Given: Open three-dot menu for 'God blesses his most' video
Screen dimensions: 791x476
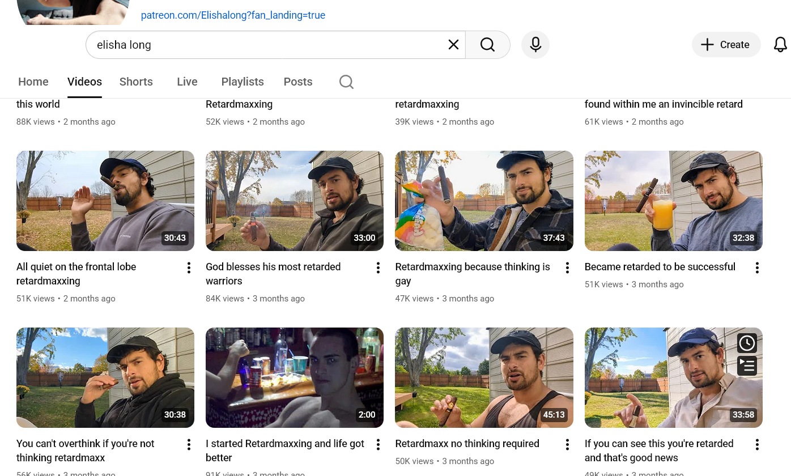Looking at the screenshot, I should [378, 268].
